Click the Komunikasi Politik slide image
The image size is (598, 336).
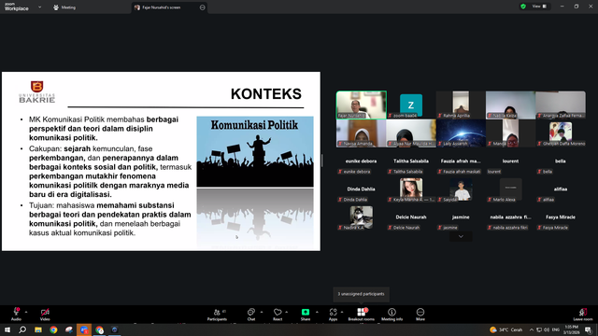click(255, 151)
